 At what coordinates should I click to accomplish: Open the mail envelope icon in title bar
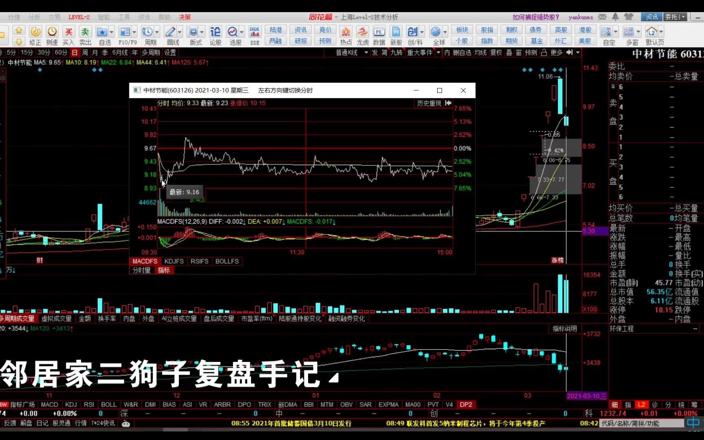click(x=603, y=17)
